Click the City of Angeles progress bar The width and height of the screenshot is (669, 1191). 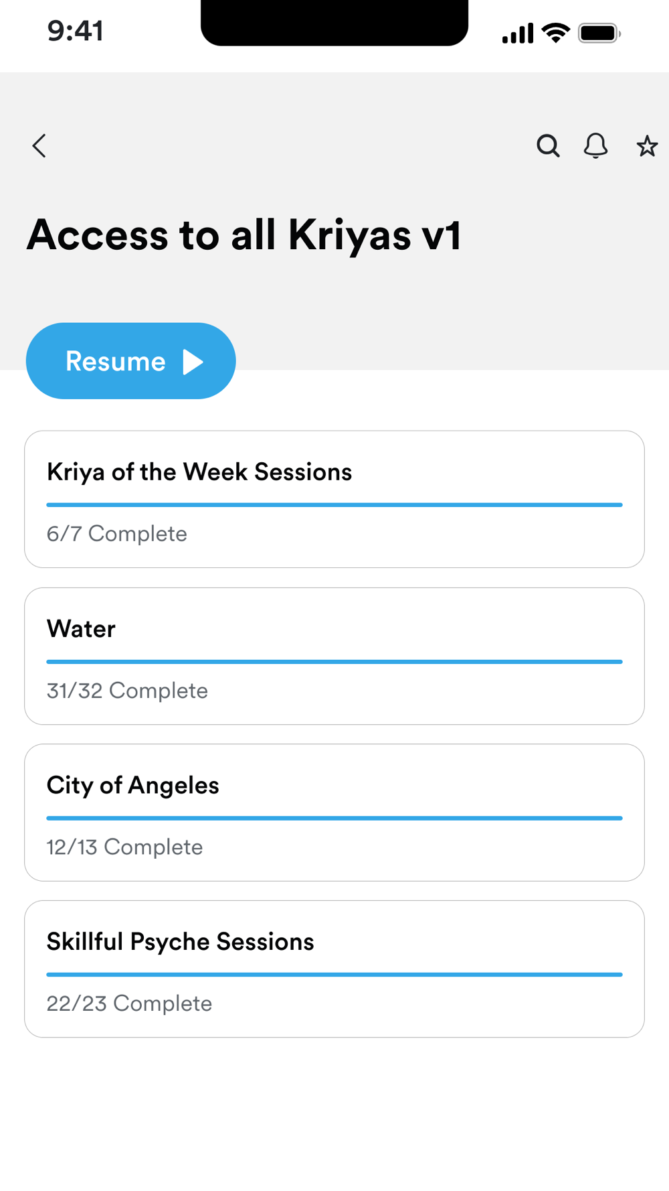pos(334,818)
